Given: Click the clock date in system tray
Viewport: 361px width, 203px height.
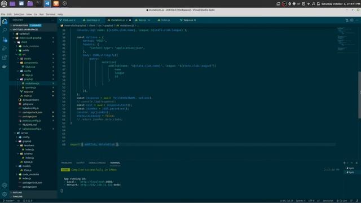Looking at the screenshot, I should 340,4.
